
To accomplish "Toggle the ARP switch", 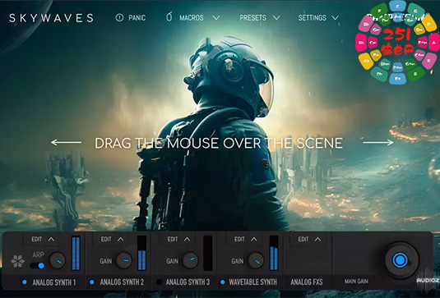I will point(37,265).
